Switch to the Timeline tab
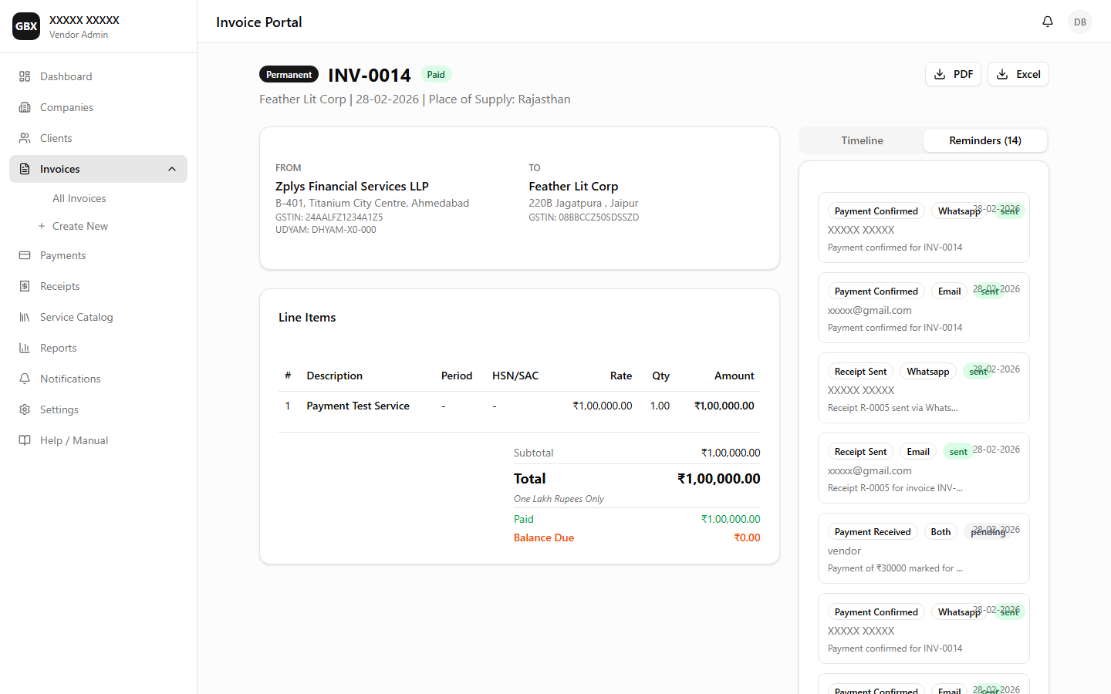The height and width of the screenshot is (694, 1111). coord(862,140)
